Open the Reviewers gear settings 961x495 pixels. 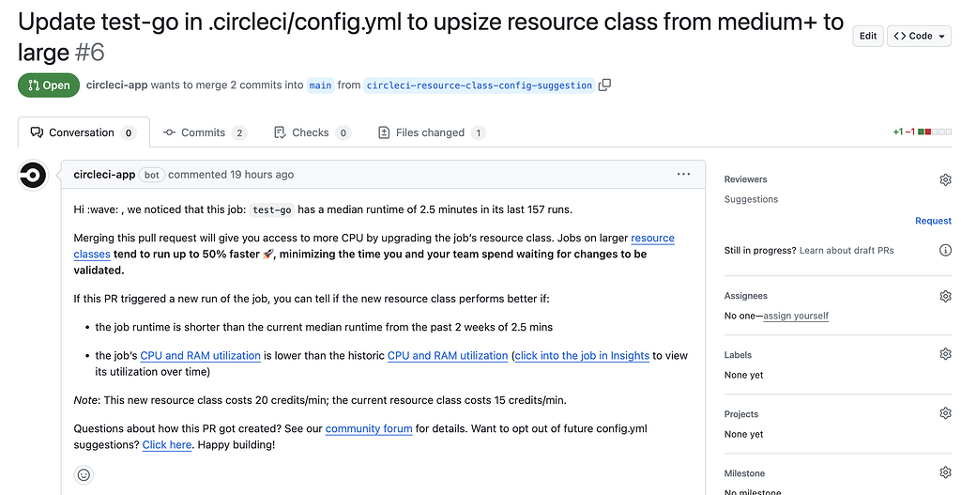pyautogui.click(x=945, y=179)
